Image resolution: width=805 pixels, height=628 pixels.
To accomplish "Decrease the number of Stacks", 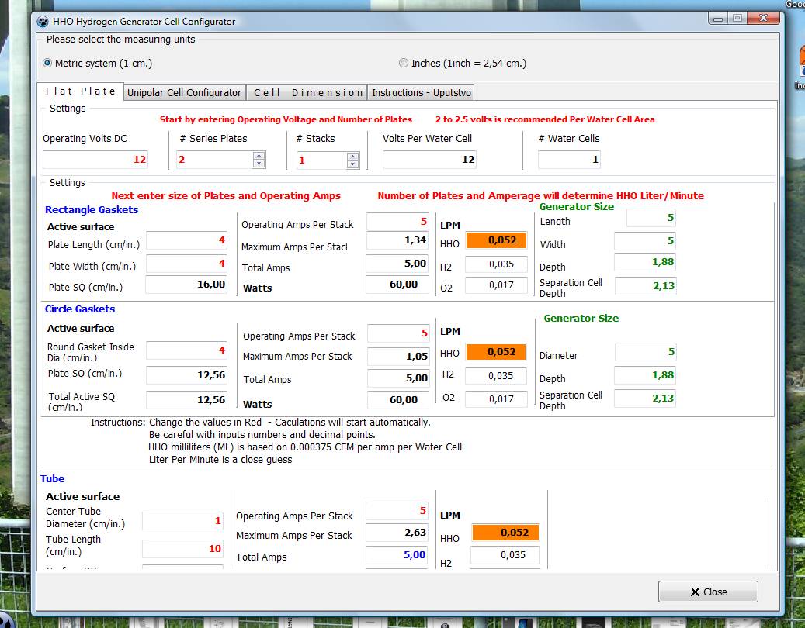I will [353, 164].
